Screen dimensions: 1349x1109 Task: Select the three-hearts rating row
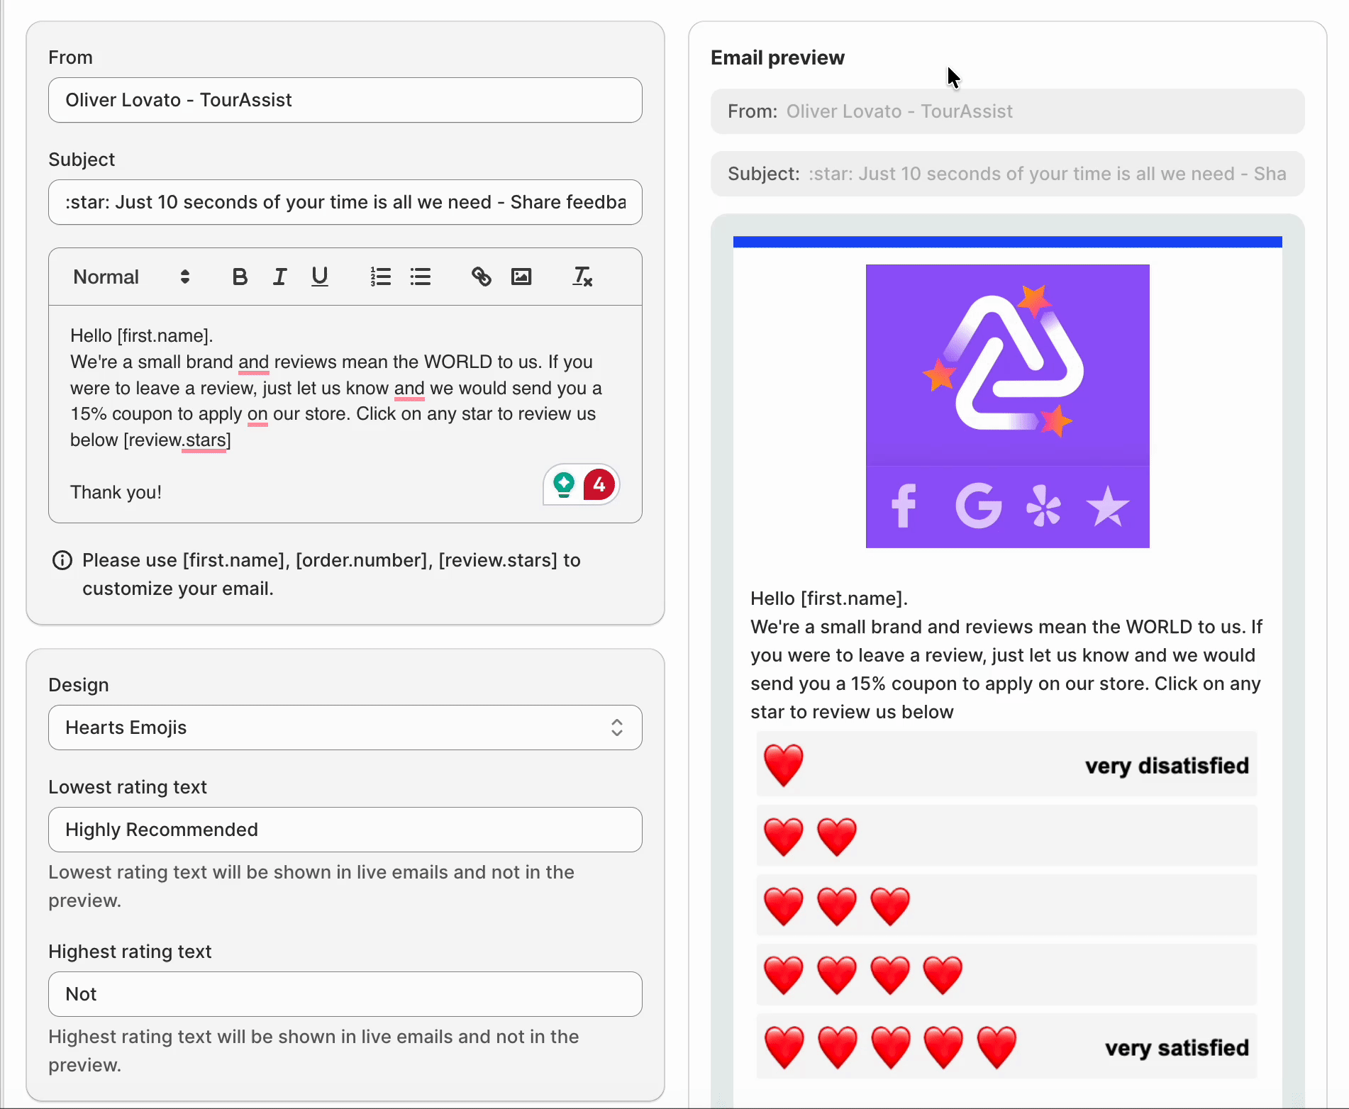click(x=1006, y=905)
